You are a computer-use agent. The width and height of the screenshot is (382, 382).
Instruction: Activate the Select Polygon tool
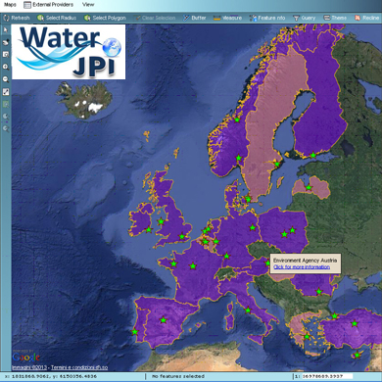pyautogui.click(x=105, y=18)
